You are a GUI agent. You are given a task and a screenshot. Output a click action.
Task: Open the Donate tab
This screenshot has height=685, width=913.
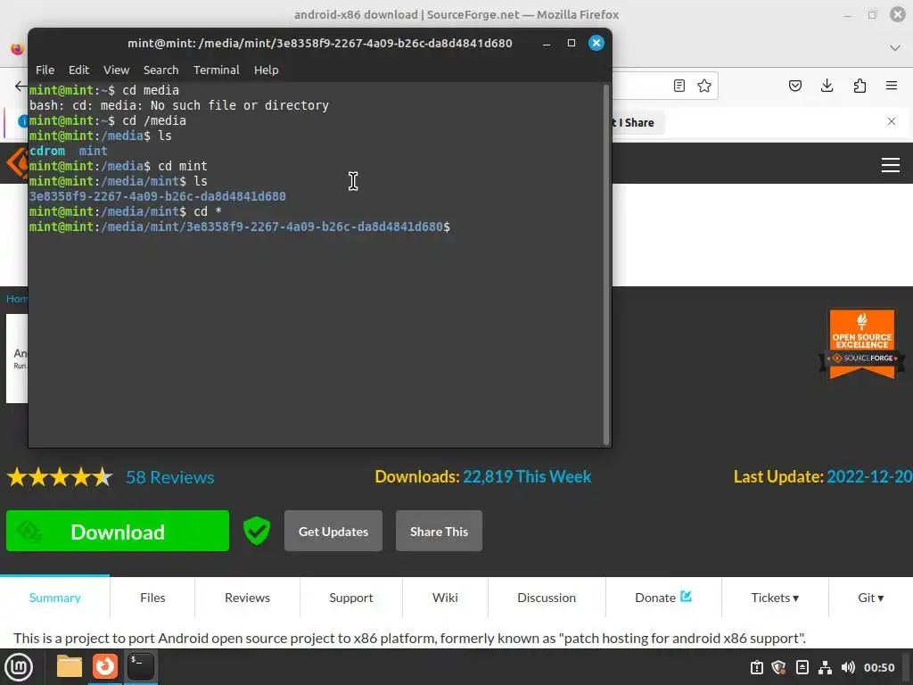click(x=663, y=598)
